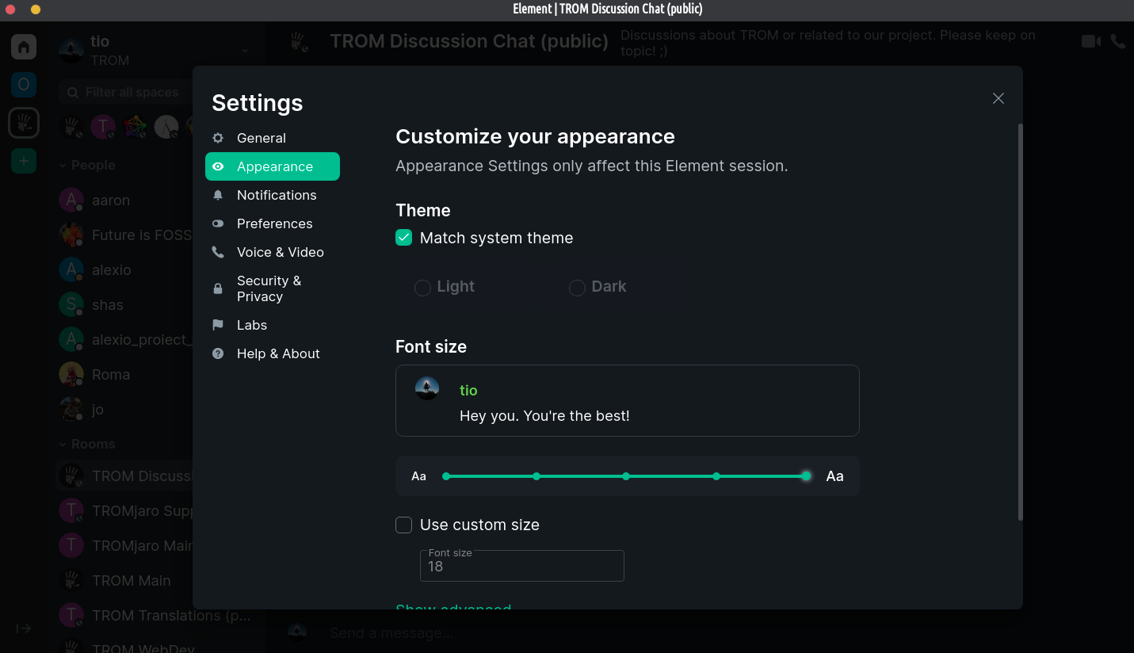Click aaron's avatar in the People list
Viewport: 1134px width, 653px height.
pos(71,200)
